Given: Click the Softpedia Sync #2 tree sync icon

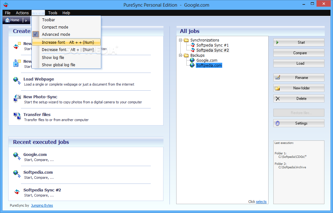Looking at the screenshot, I should 193,50.
